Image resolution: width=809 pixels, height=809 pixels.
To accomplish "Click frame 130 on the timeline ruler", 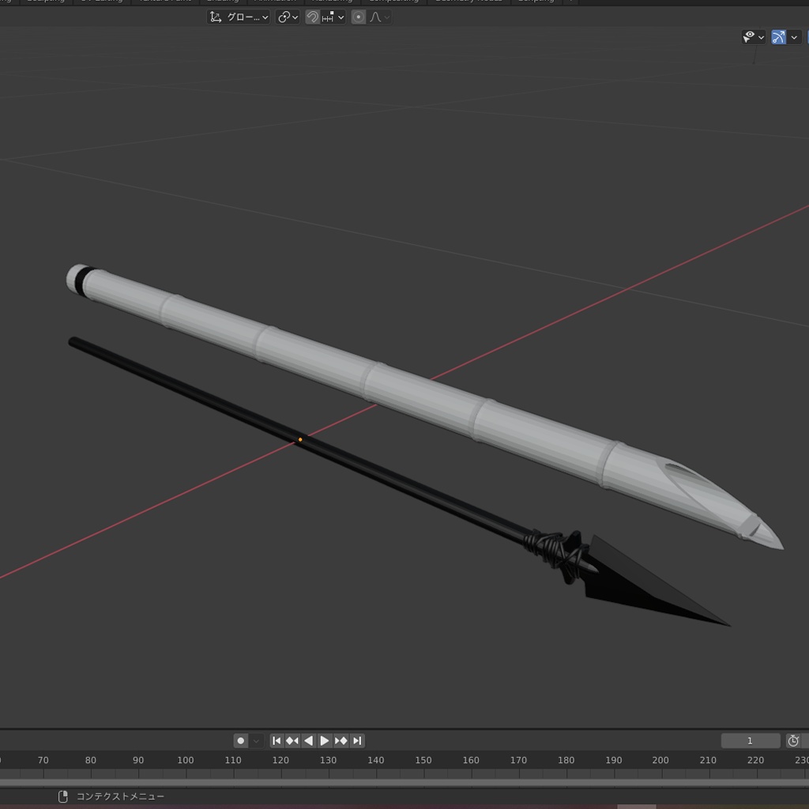I will (x=328, y=760).
